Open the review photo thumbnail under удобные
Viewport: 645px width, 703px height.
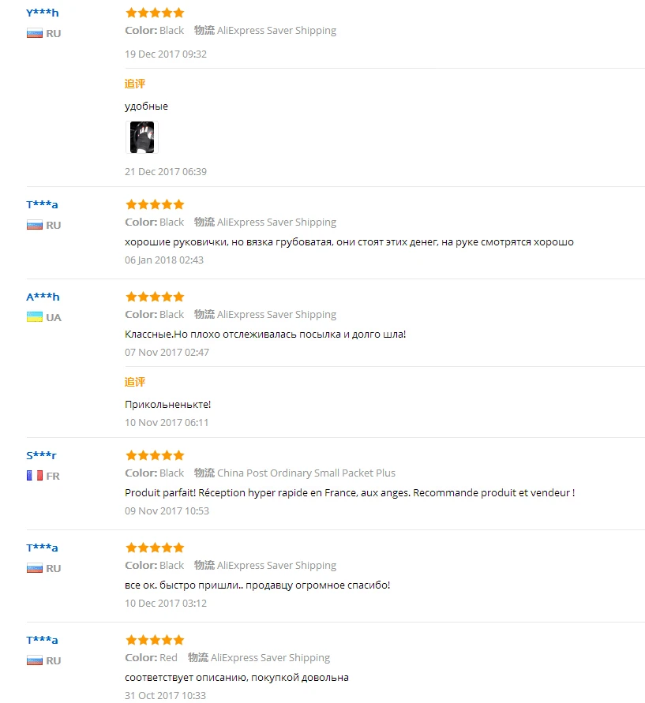click(142, 137)
